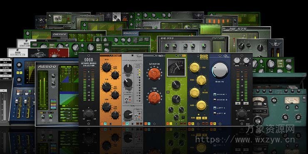The image size is (308, 154).
Task: Click the Low gain knob on orange EQ
Action: (107, 107)
